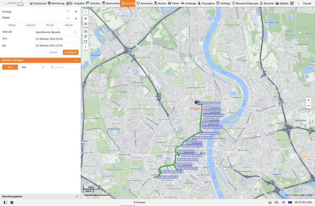This screenshot has width=315, height=206.
Task: Open the map layers icon
Action: [85, 24]
